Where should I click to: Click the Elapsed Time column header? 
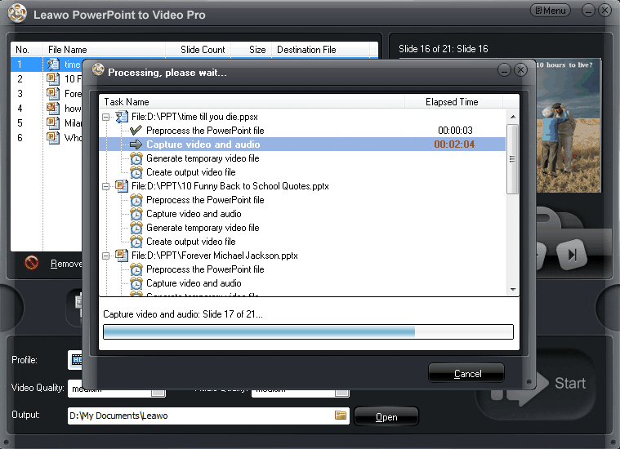click(452, 102)
